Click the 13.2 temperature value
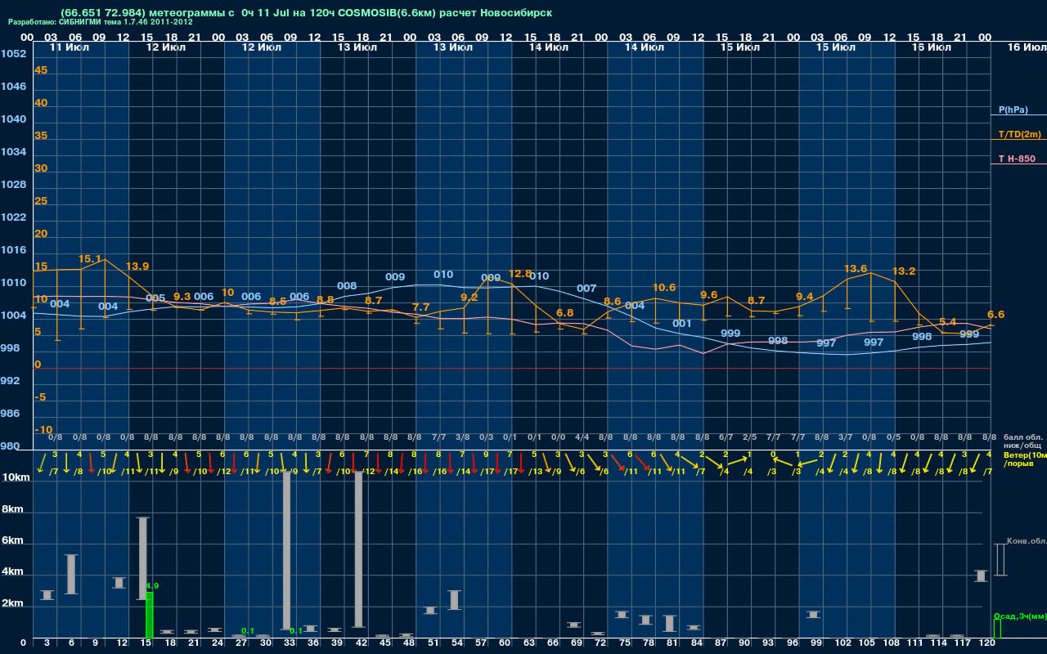This screenshot has height=654, width=1047. [x=904, y=271]
